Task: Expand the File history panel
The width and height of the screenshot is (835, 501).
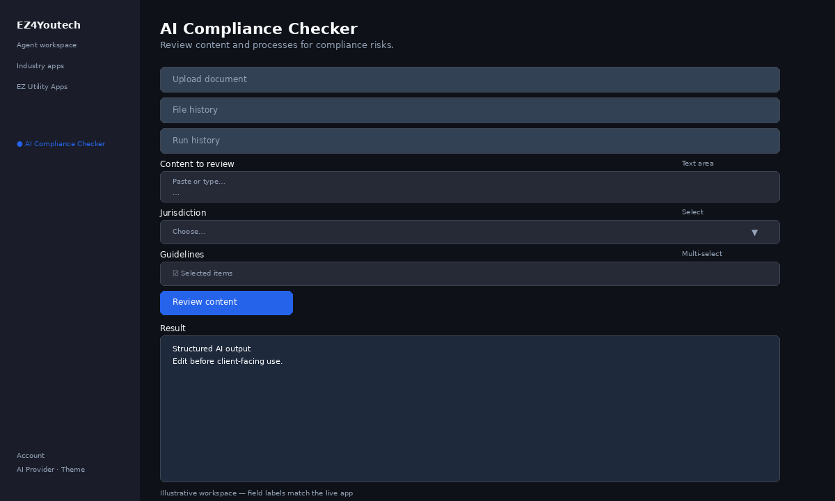Action: pos(470,110)
